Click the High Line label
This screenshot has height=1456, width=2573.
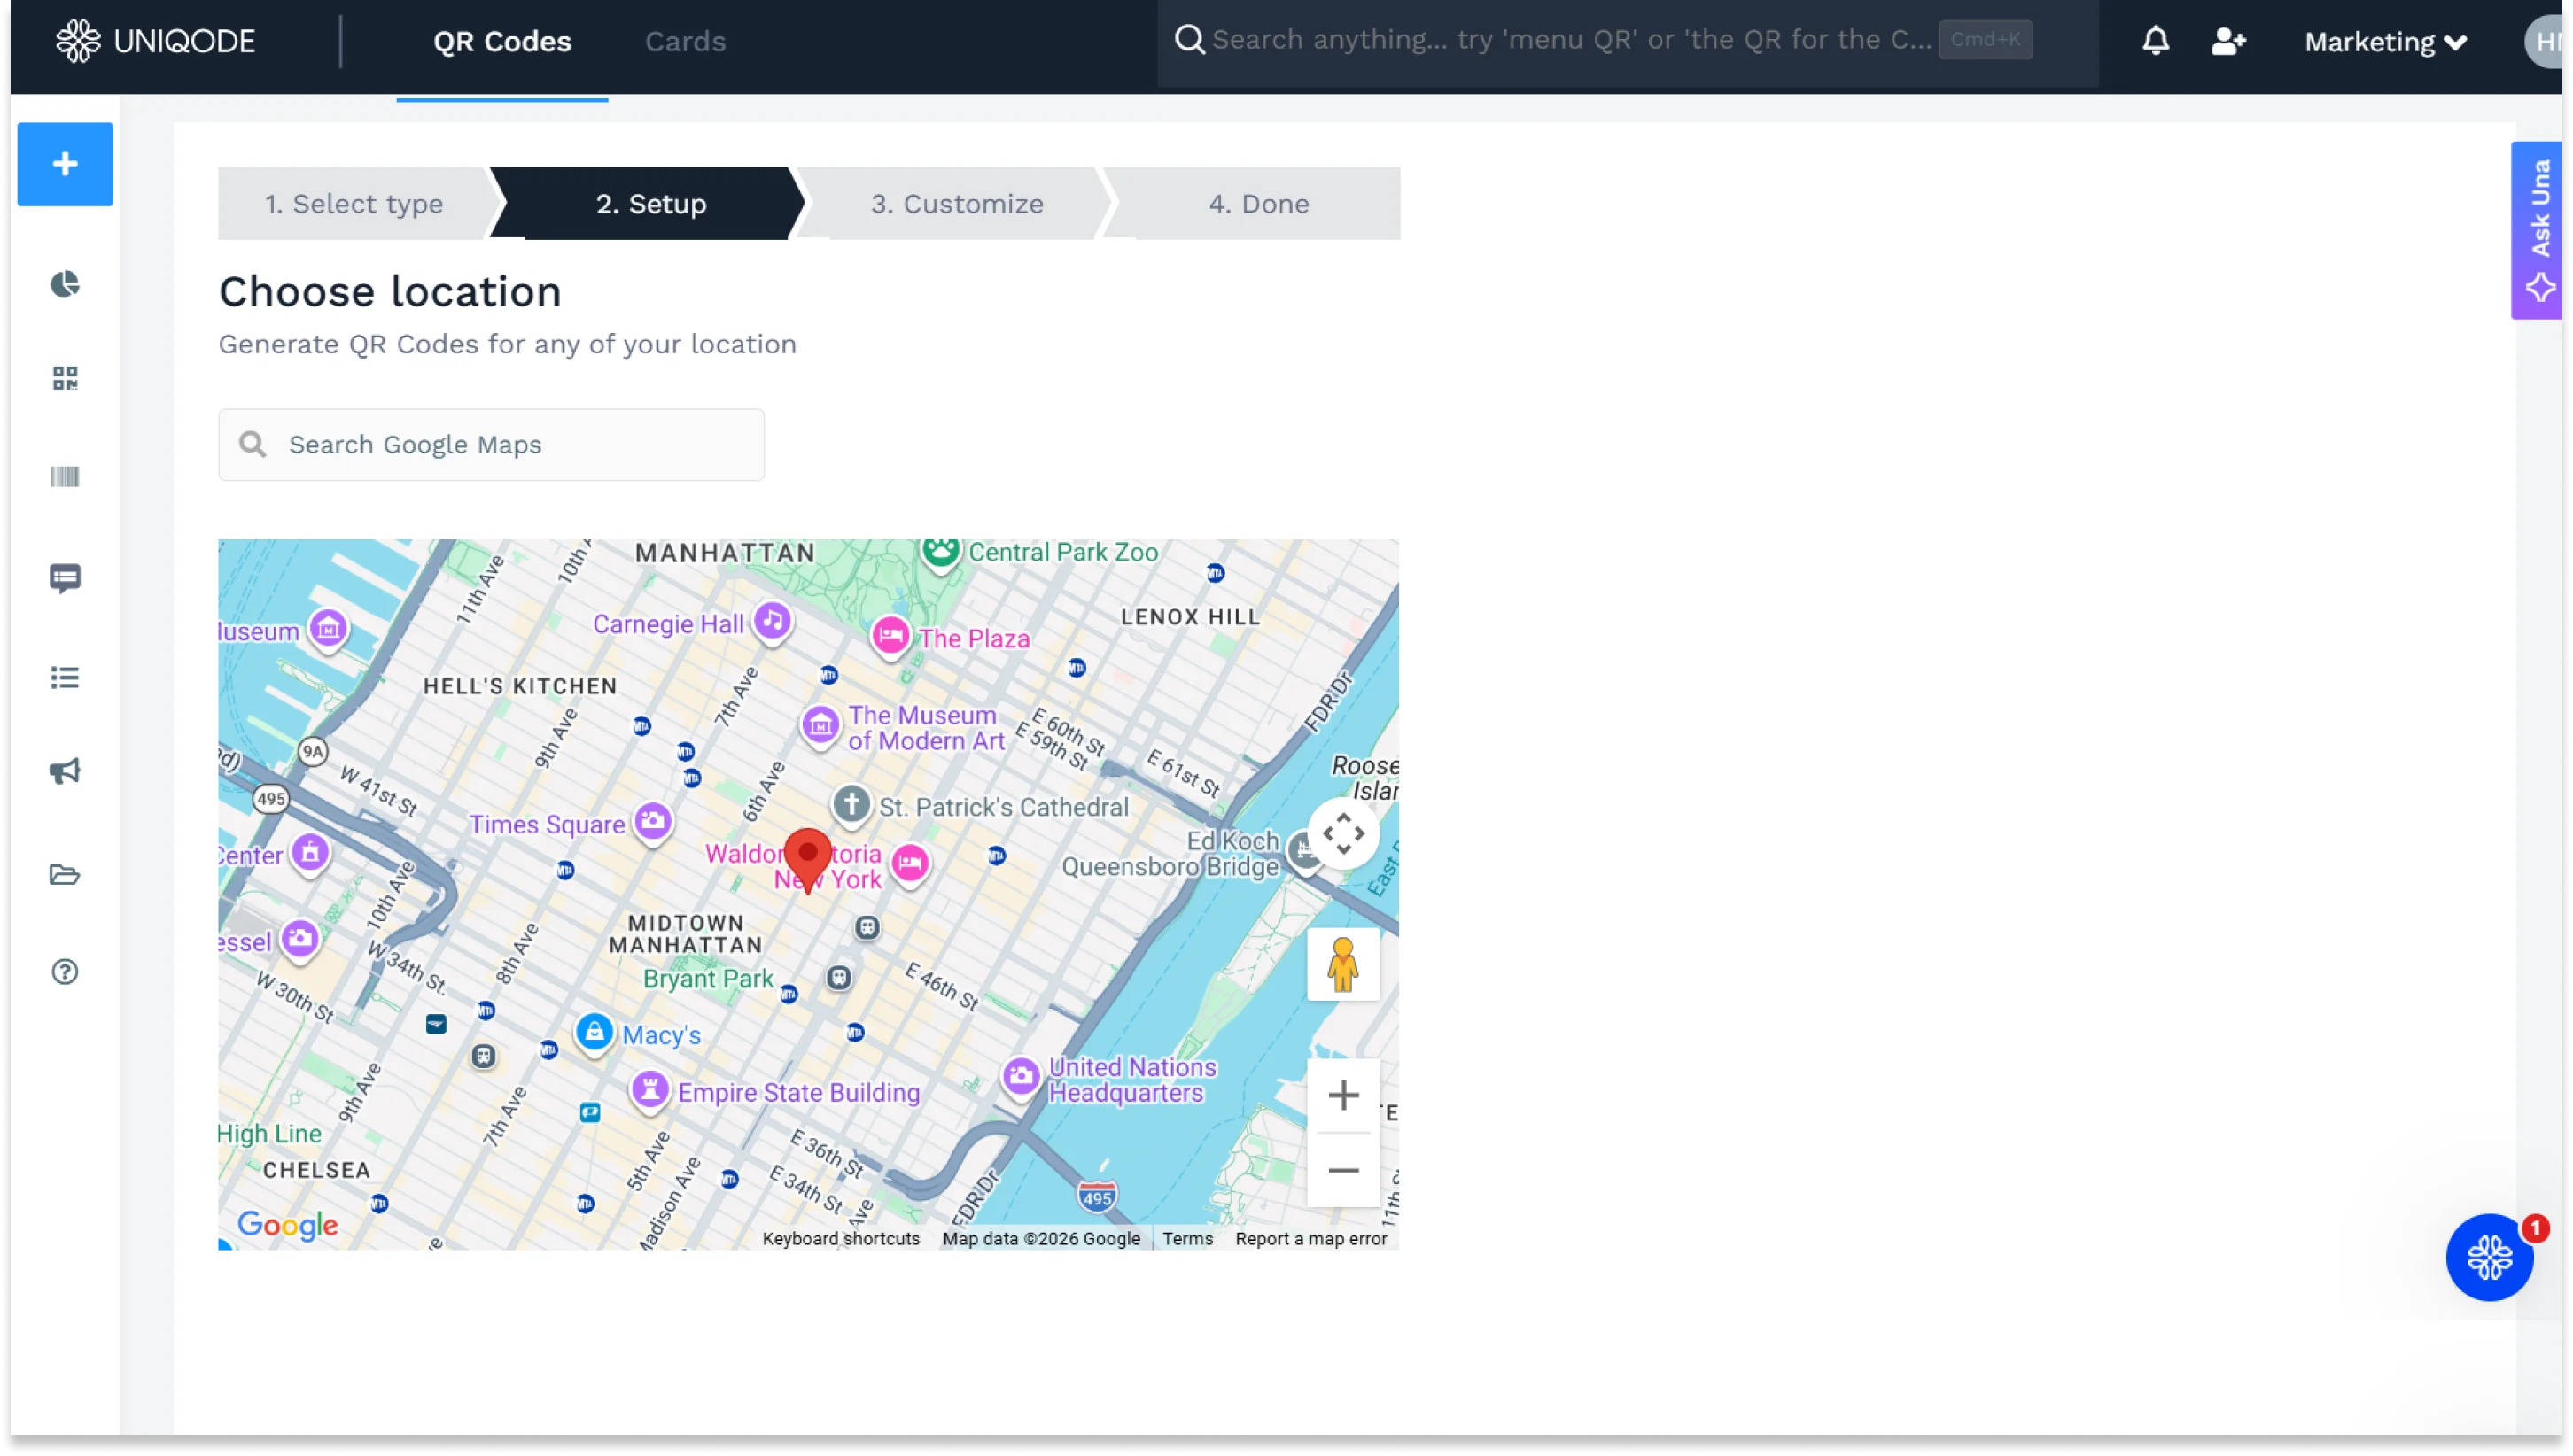pos(270,1134)
